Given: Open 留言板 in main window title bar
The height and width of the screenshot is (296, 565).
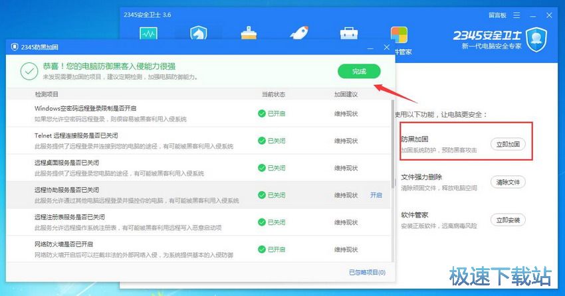Looking at the screenshot, I should 497,15.
